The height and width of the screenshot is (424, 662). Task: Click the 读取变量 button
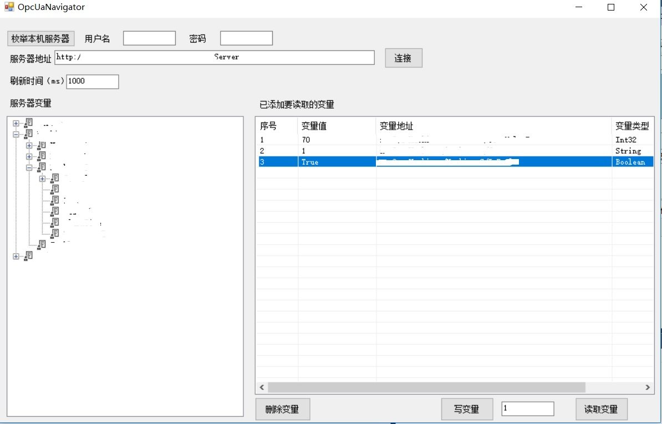601,410
